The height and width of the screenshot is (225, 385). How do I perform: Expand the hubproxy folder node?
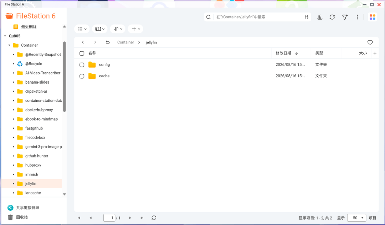coord(14,165)
